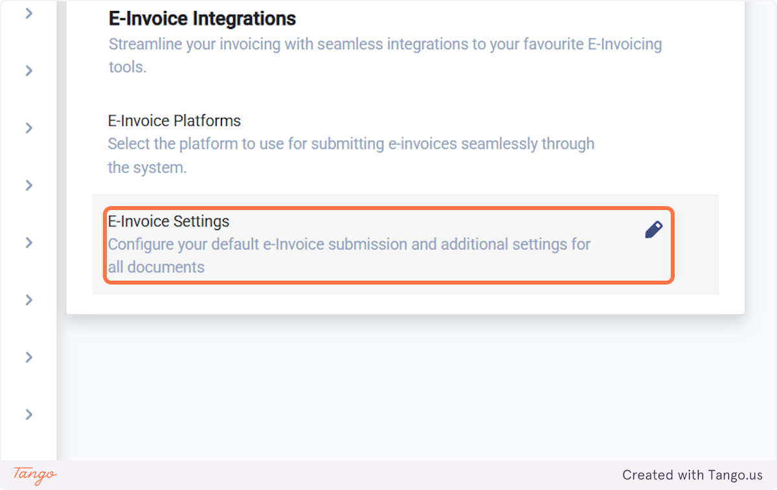Click the second chevron in the collapsed sidebar
Viewport: 777px width, 490px height.
click(28, 71)
